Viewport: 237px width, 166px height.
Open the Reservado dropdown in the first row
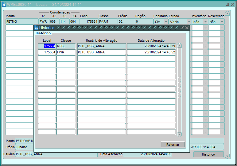222,22
